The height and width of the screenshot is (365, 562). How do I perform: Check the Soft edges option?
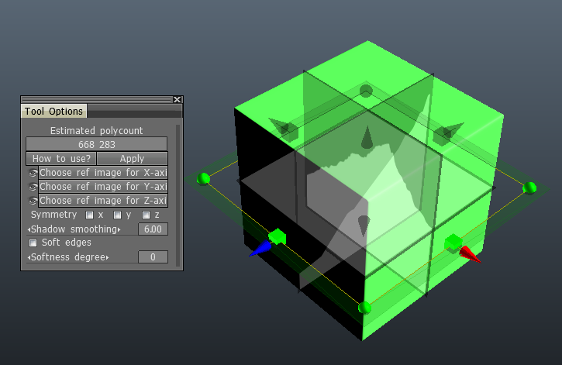pyautogui.click(x=33, y=243)
